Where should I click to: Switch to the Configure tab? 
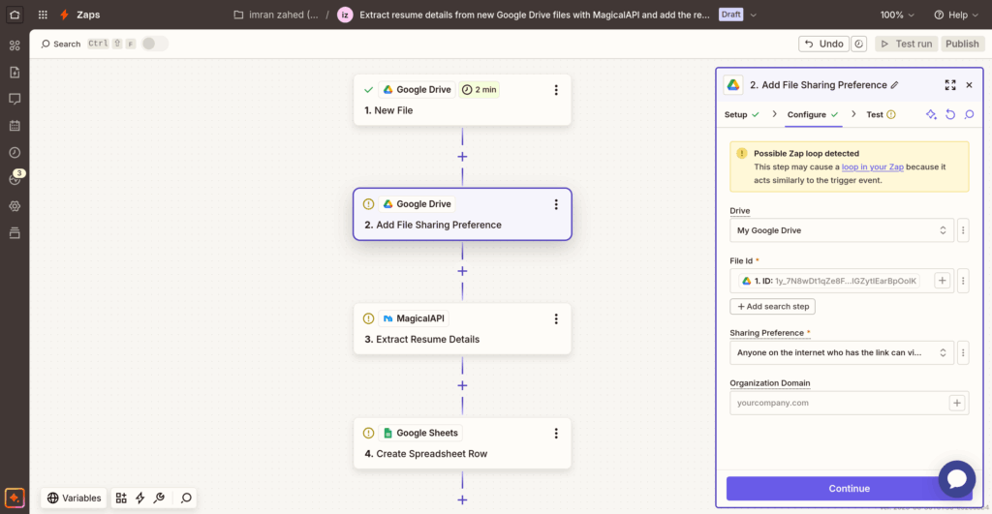813,114
